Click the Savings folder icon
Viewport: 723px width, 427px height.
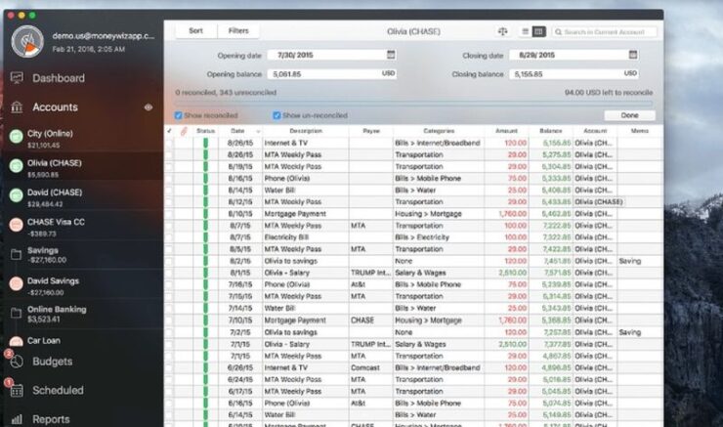coord(17,254)
